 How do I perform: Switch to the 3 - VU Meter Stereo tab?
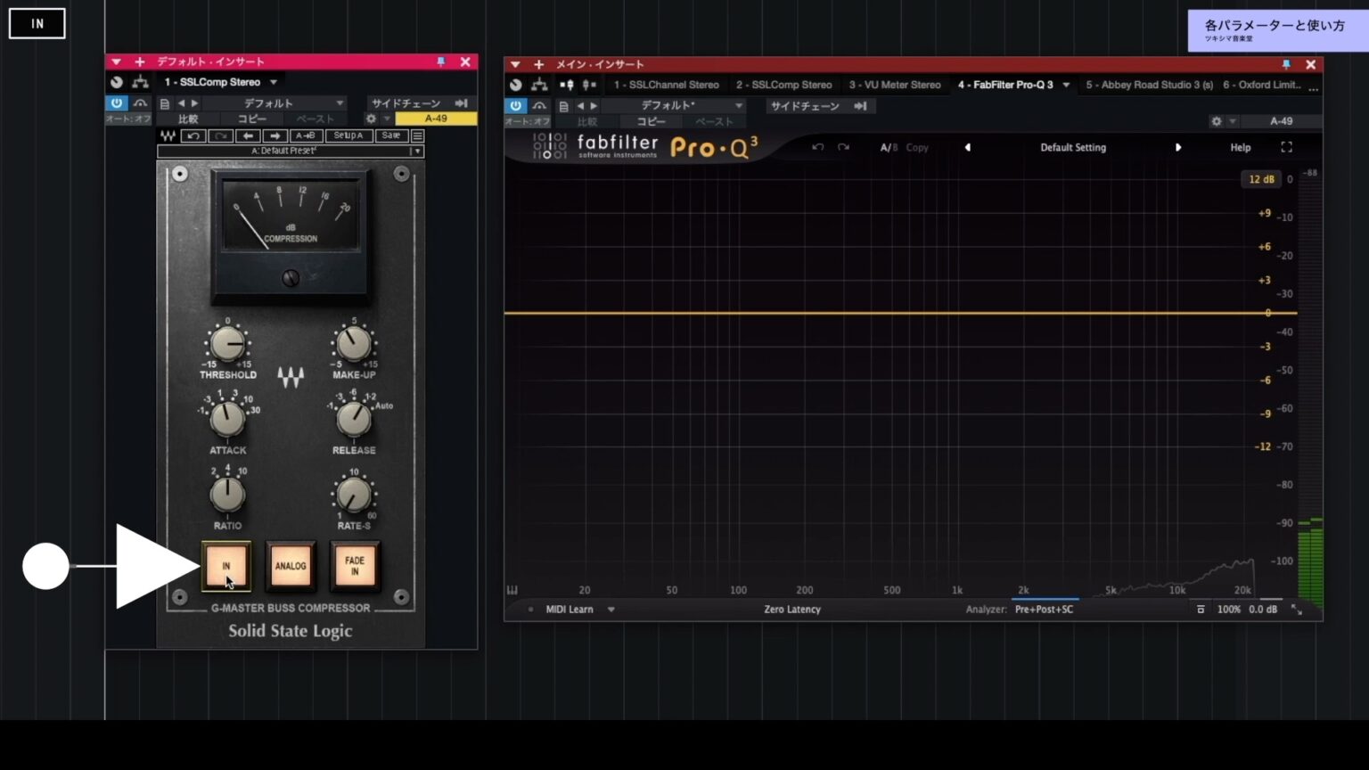895,85
